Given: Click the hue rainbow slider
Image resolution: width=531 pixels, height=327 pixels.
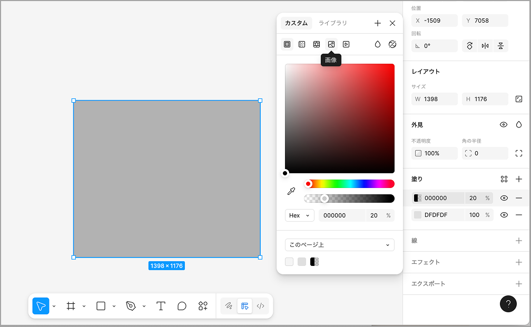Looking at the screenshot, I should pyautogui.click(x=350, y=184).
